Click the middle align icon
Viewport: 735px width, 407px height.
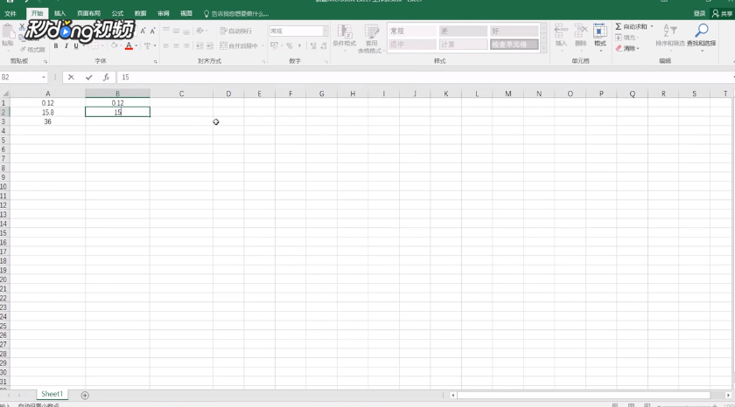click(x=176, y=31)
